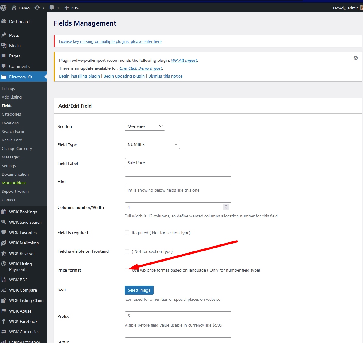The image size is (363, 343).
Task: Open Add Listing submenu item
Action: click(x=12, y=97)
